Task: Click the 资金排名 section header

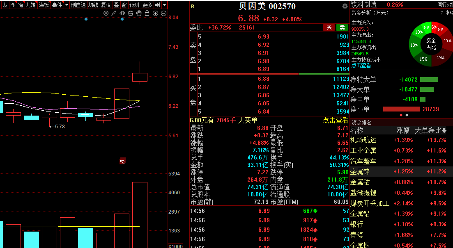Action: click(361, 123)
